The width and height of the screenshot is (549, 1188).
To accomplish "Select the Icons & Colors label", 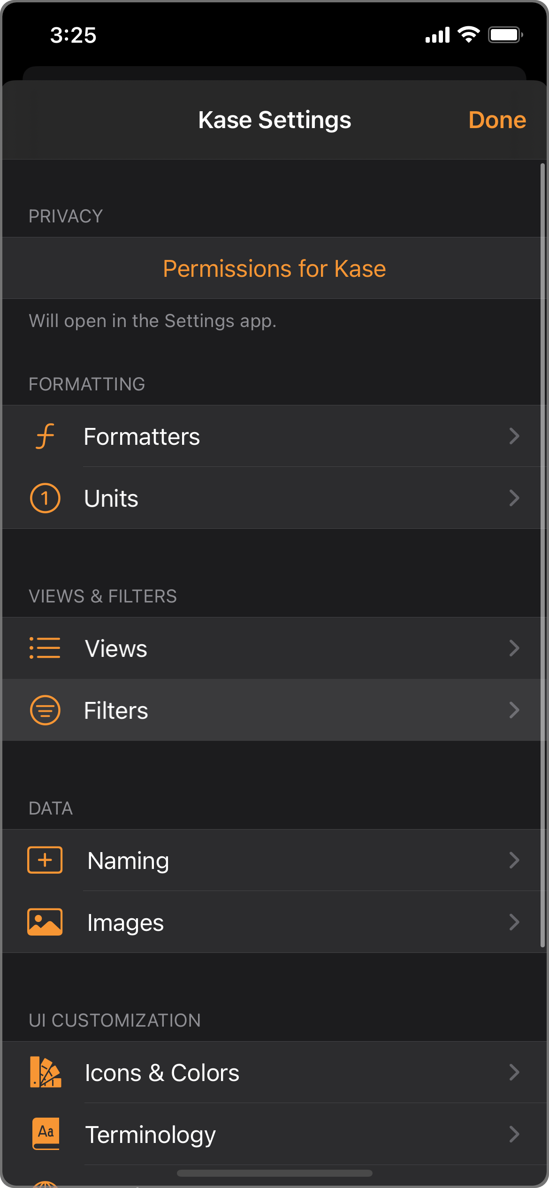I will click(x=162, y=1073).
